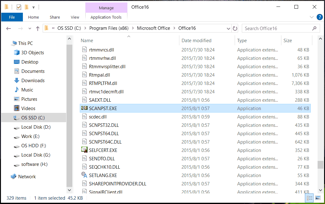Open the File menu tab
This screenshot has width=325, height=204.
12,17
